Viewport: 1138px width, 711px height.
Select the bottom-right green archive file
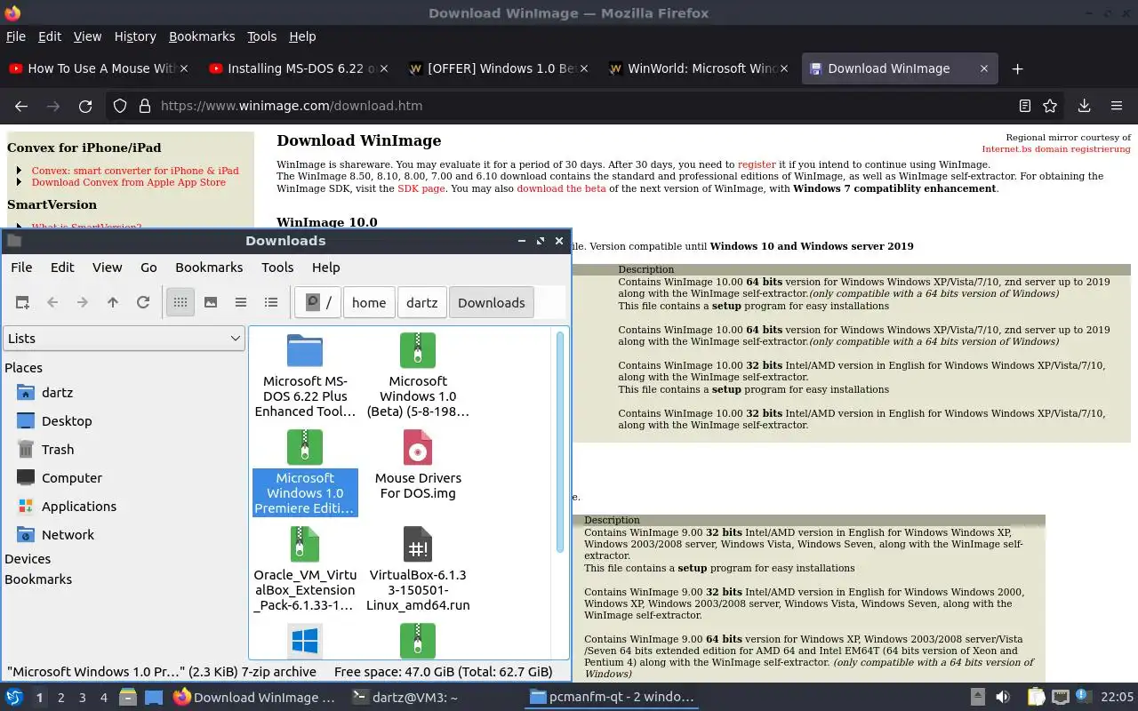click(418, 641)
